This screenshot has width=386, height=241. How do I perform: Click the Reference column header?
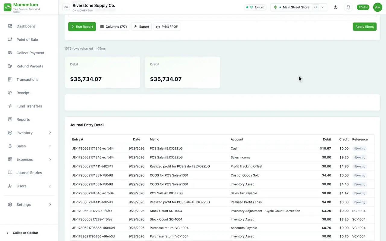pyautogui.click(x=360, y=139)
